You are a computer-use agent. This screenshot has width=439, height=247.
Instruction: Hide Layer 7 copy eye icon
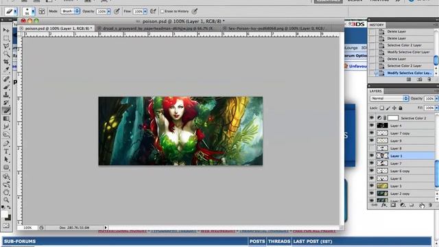click(372, 133)
